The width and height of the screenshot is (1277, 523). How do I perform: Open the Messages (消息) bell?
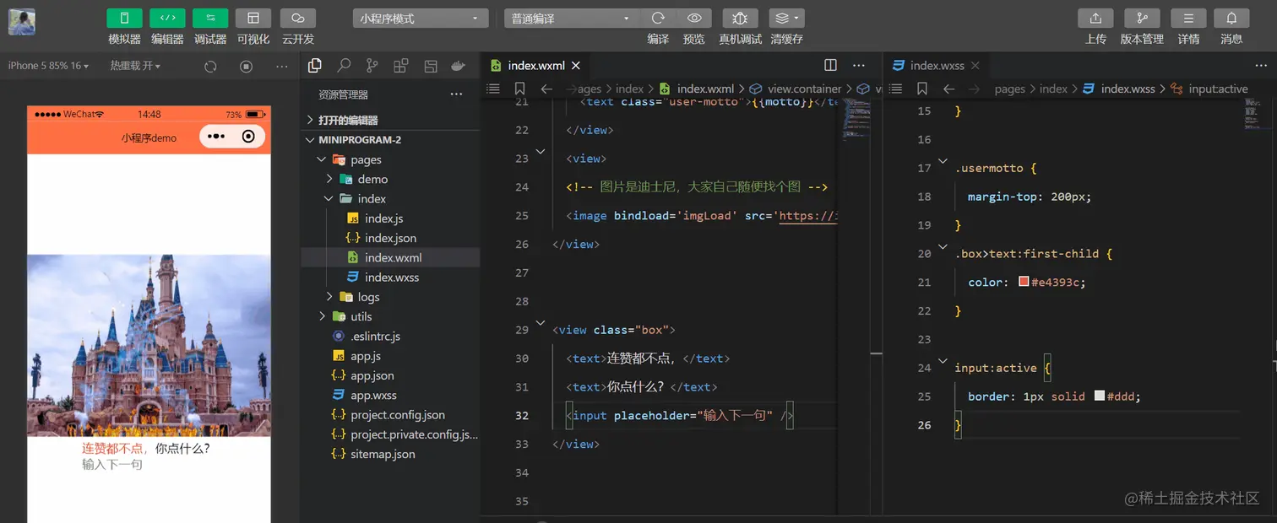[1231, 19]
